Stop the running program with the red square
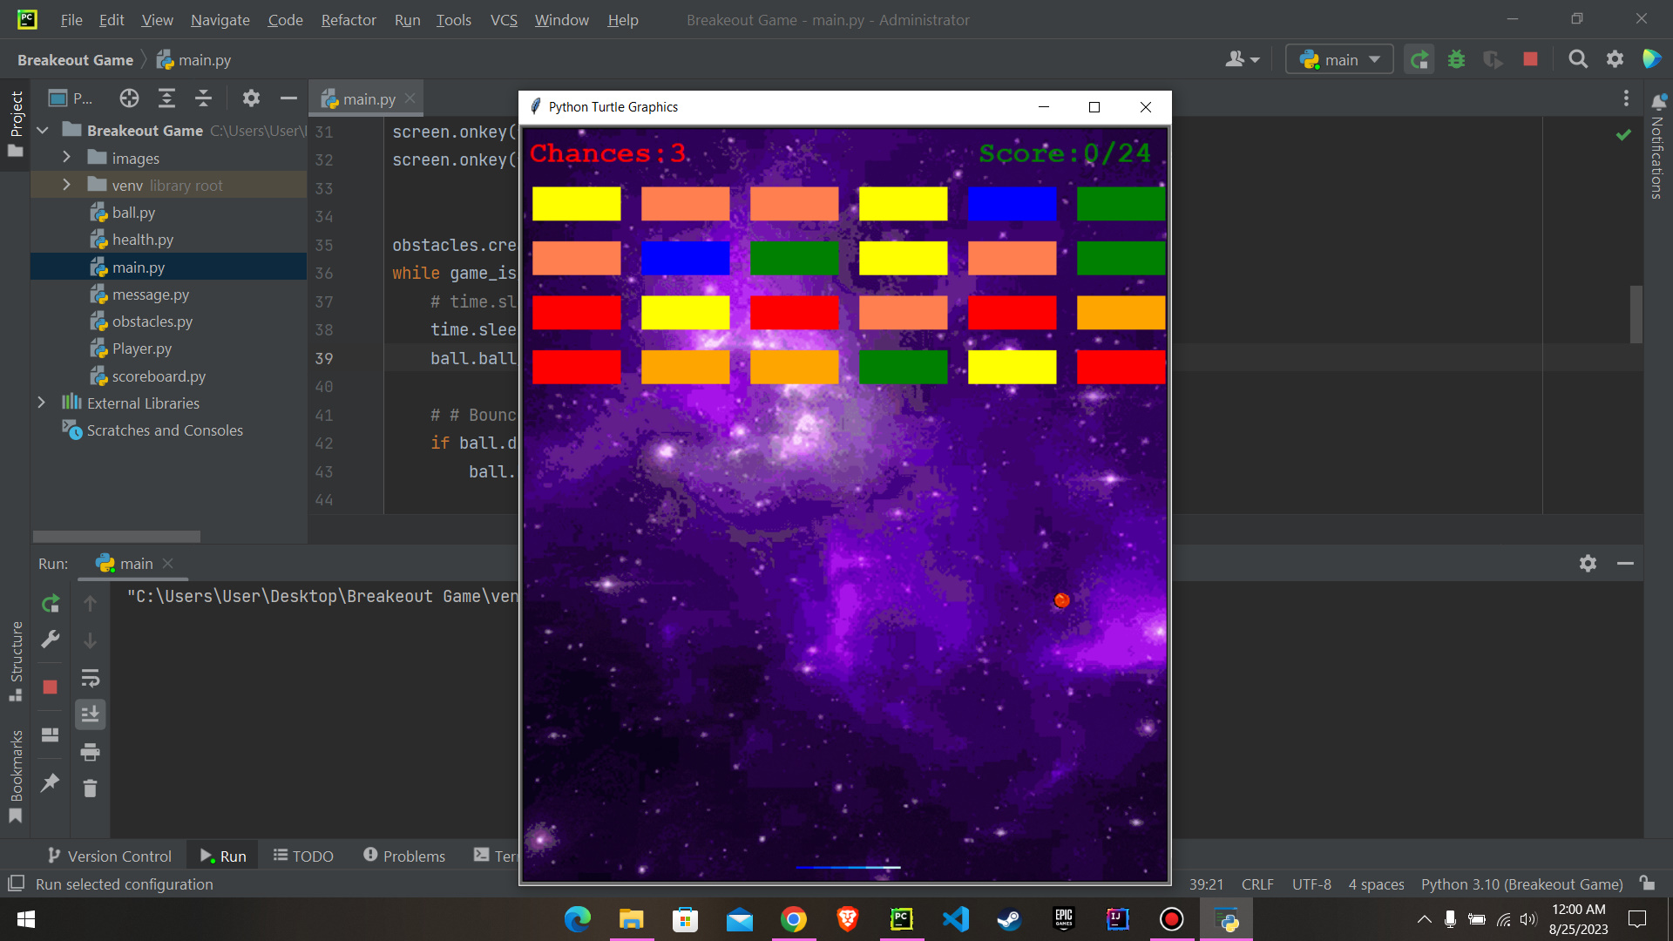This screenshot has width=1673, height=941. pos(1530,59)
